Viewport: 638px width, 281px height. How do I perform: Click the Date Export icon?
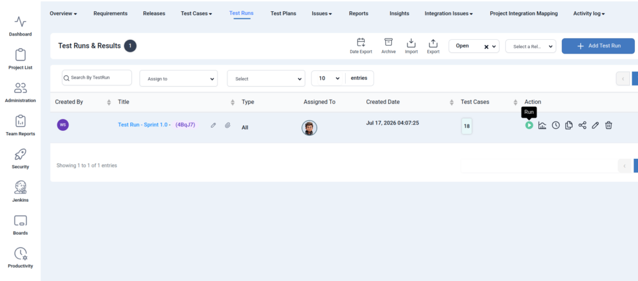361,46
